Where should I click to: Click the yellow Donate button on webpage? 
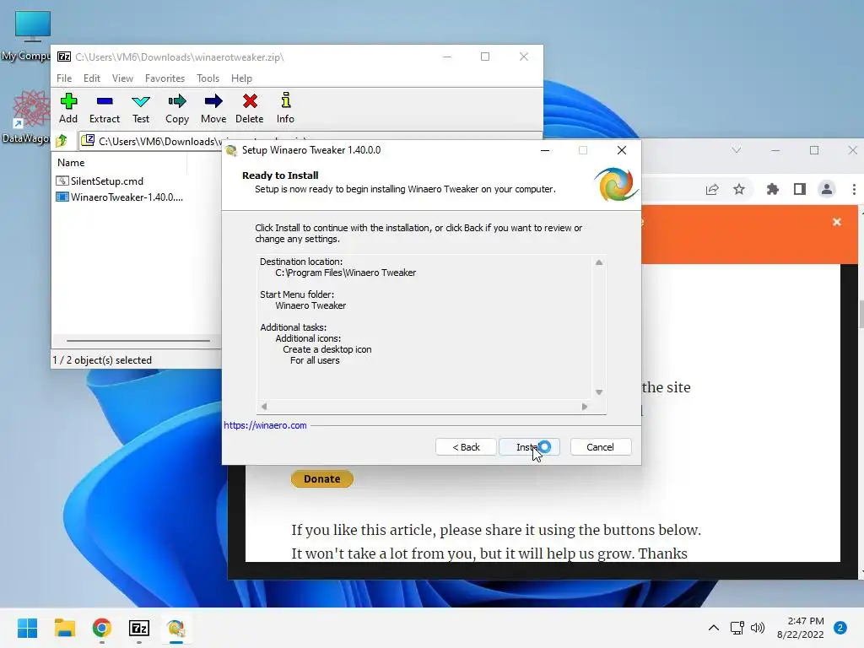[x=321, y=479]
